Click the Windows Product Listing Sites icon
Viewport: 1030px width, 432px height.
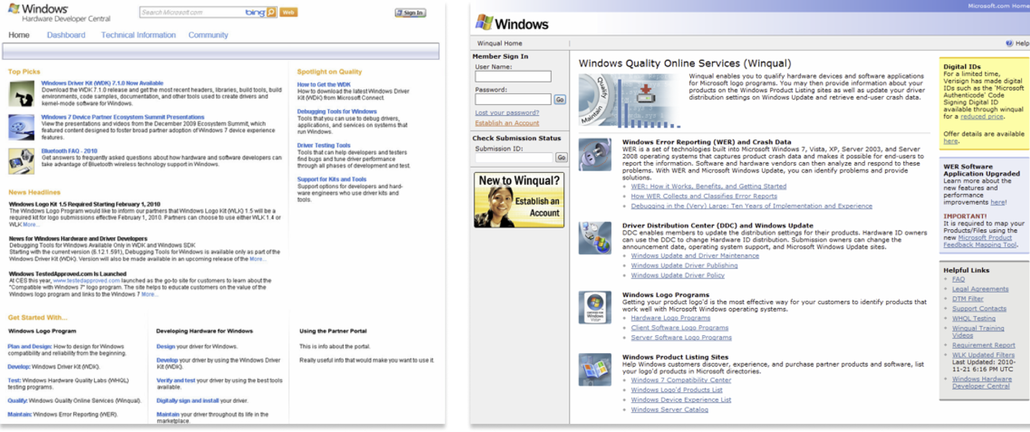coord(595,369)
